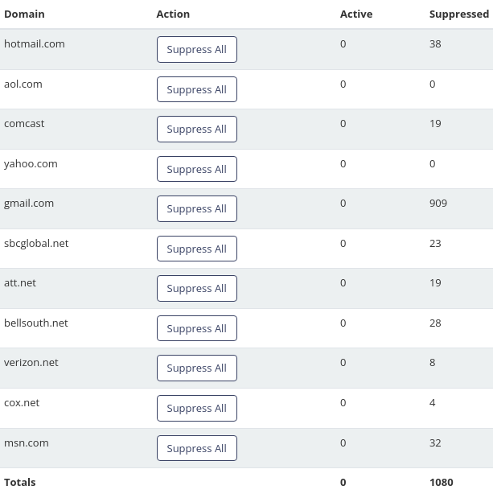Click the hotmail.com domain name

(x=35, y=43)
